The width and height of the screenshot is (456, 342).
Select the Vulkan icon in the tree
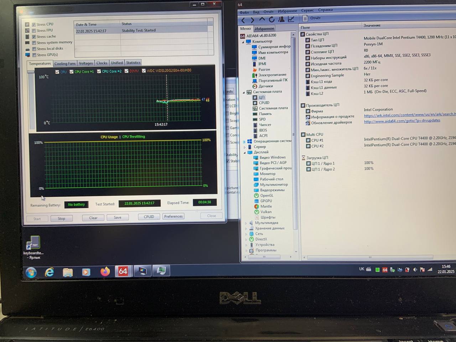(x=256, y=212)
